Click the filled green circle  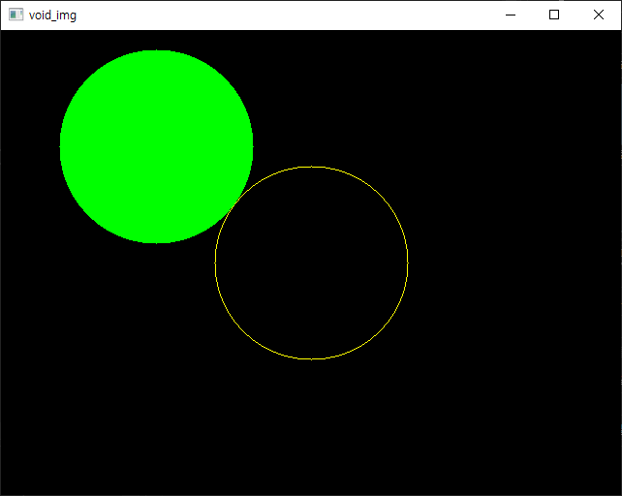[x=156, y=146]
